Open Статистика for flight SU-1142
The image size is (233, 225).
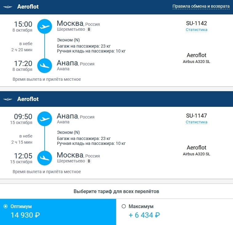[x=196, y=30]
